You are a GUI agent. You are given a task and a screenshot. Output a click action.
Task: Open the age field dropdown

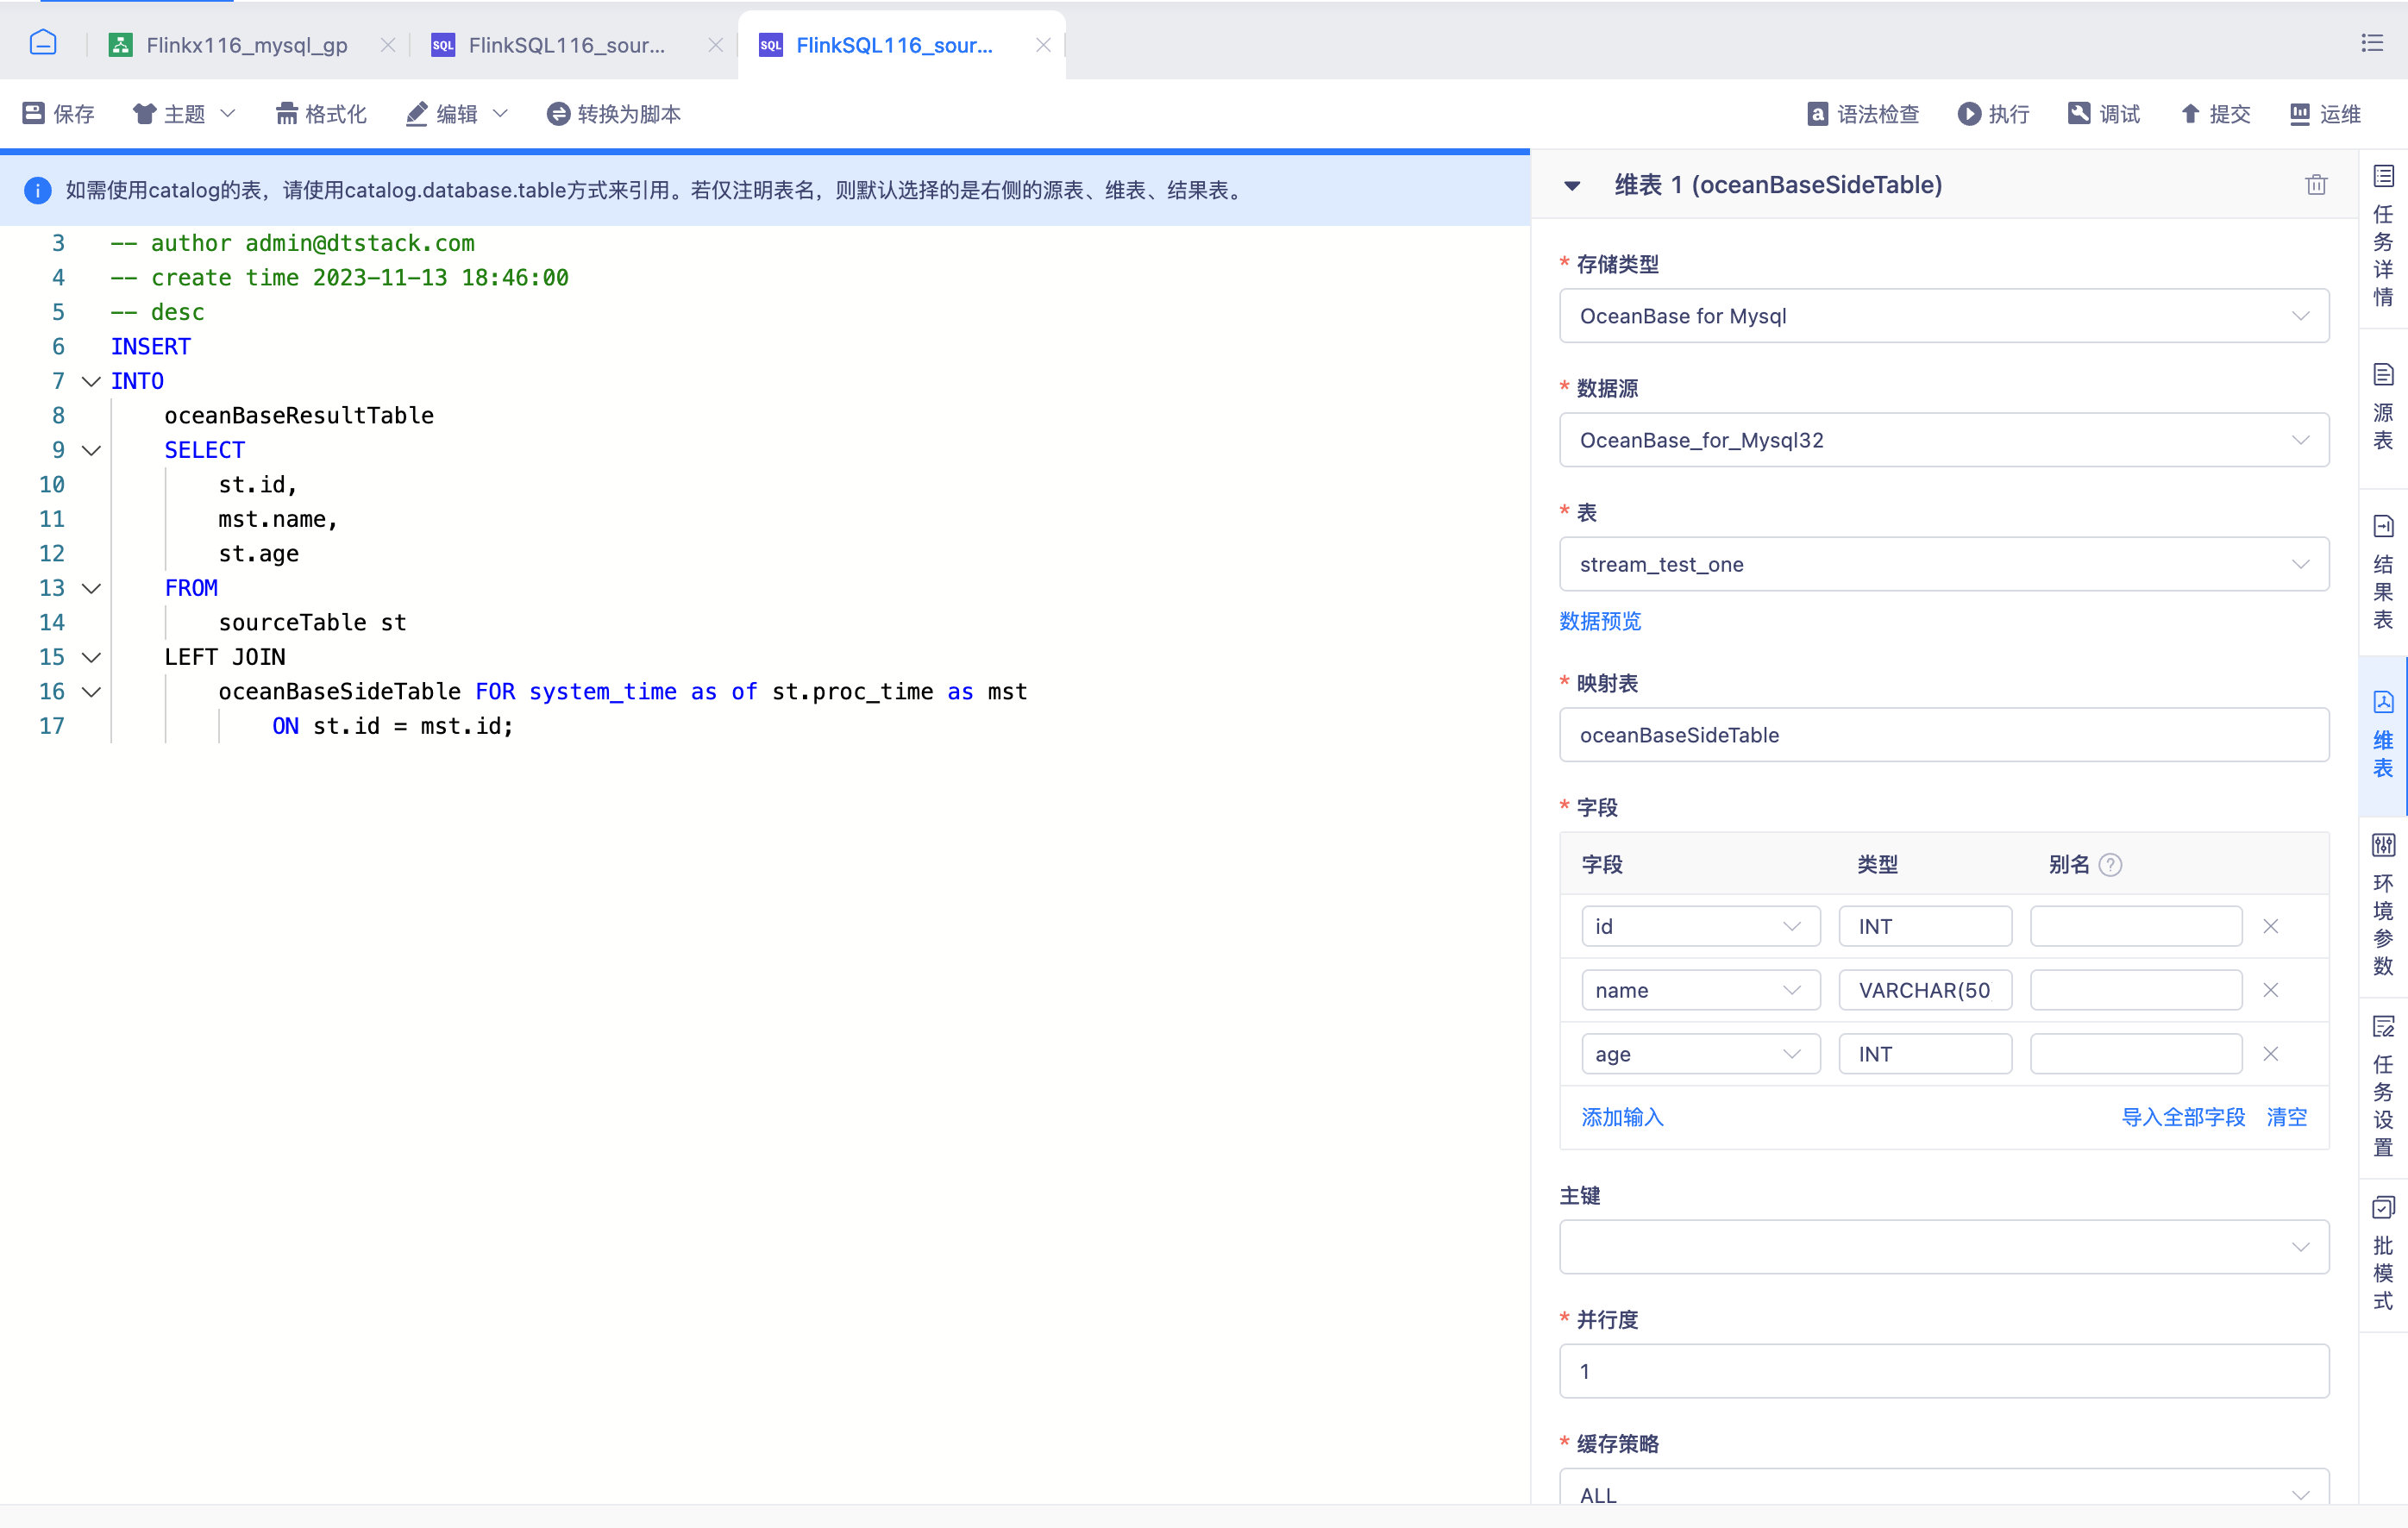tap(1700, 1054)
